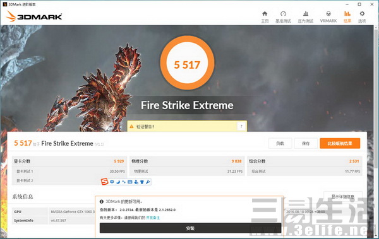The height and width of the screenshot is (239, 379).
Task: Open the 选项 options gear tab
Action: [x=362, y=17]
